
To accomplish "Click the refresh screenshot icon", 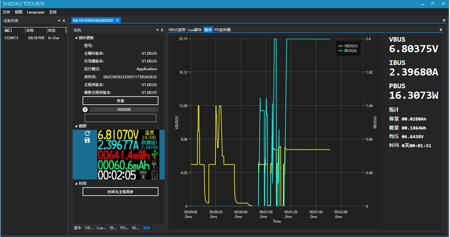I will pyautogui.click(x=87, y=134).
